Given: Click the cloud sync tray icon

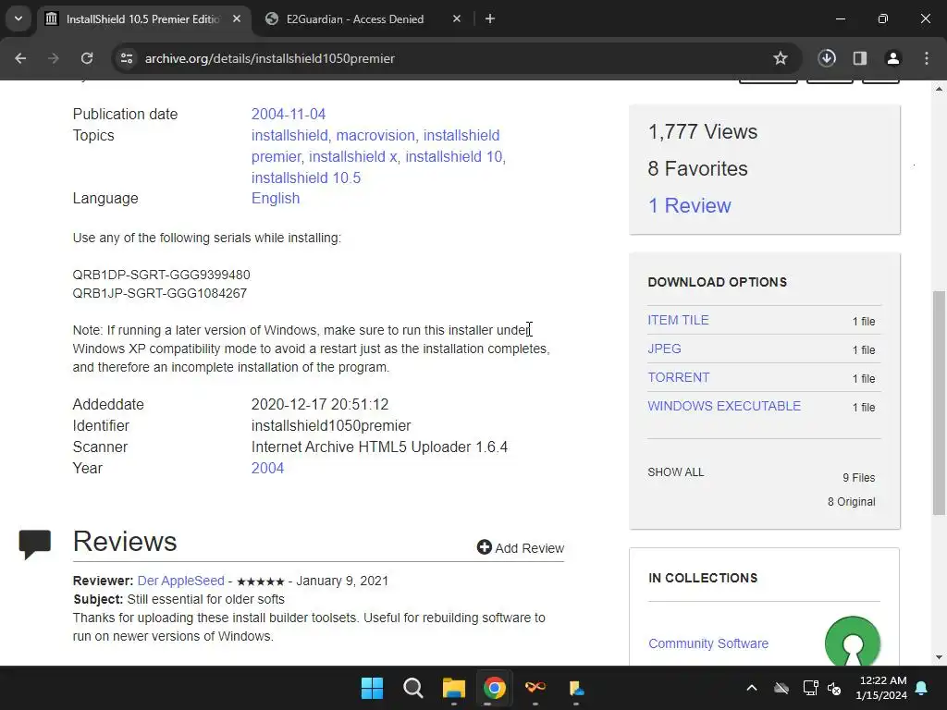Looking at the screenshot, I should tap(781, 688).
